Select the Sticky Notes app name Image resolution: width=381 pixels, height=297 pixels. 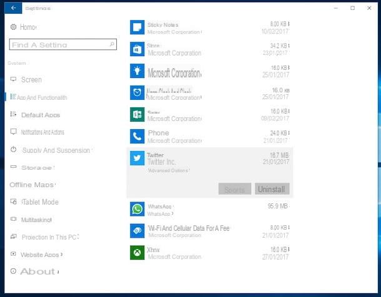pyautogui.click(x=163, y=25)
